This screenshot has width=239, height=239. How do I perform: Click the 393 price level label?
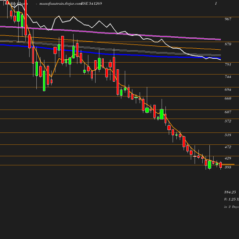pos(228,167)
